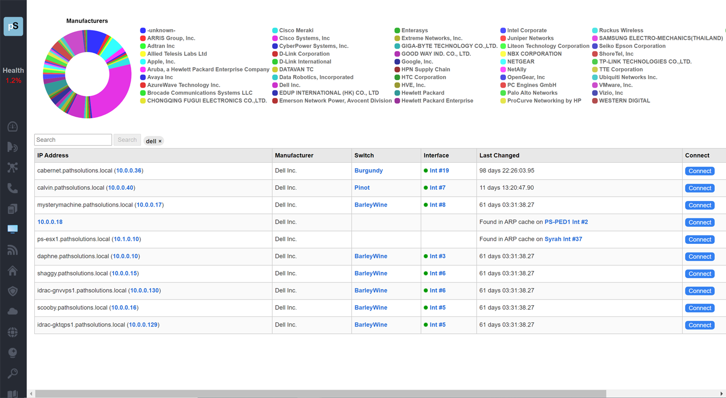Image resolution: width=726 pixels, height=398 pixels.
Task: Open the cloud sidebar icon
Action: point(13,311)
